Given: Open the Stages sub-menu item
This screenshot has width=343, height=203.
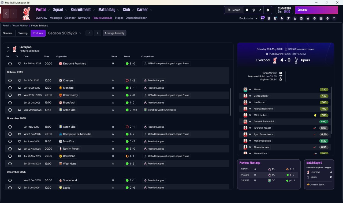Looking at the screenshot, I should [x=119, y=18].
